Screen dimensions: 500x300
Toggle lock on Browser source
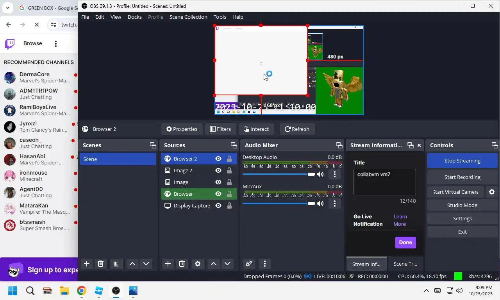pos(229,194)
